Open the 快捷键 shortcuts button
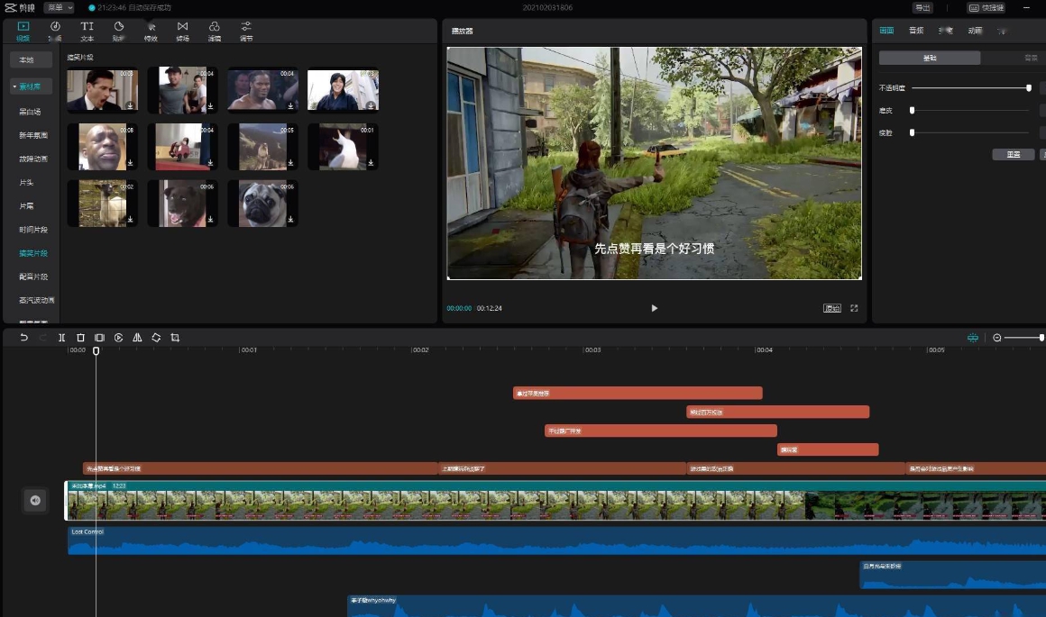Screen dimensions: 1046x617 (x=986, y=7)
